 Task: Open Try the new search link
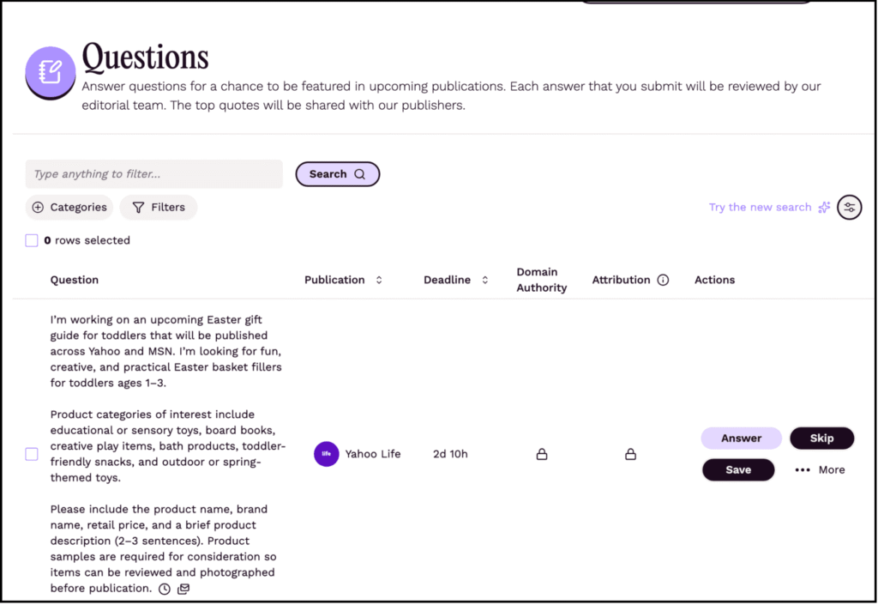pos(759,207)
